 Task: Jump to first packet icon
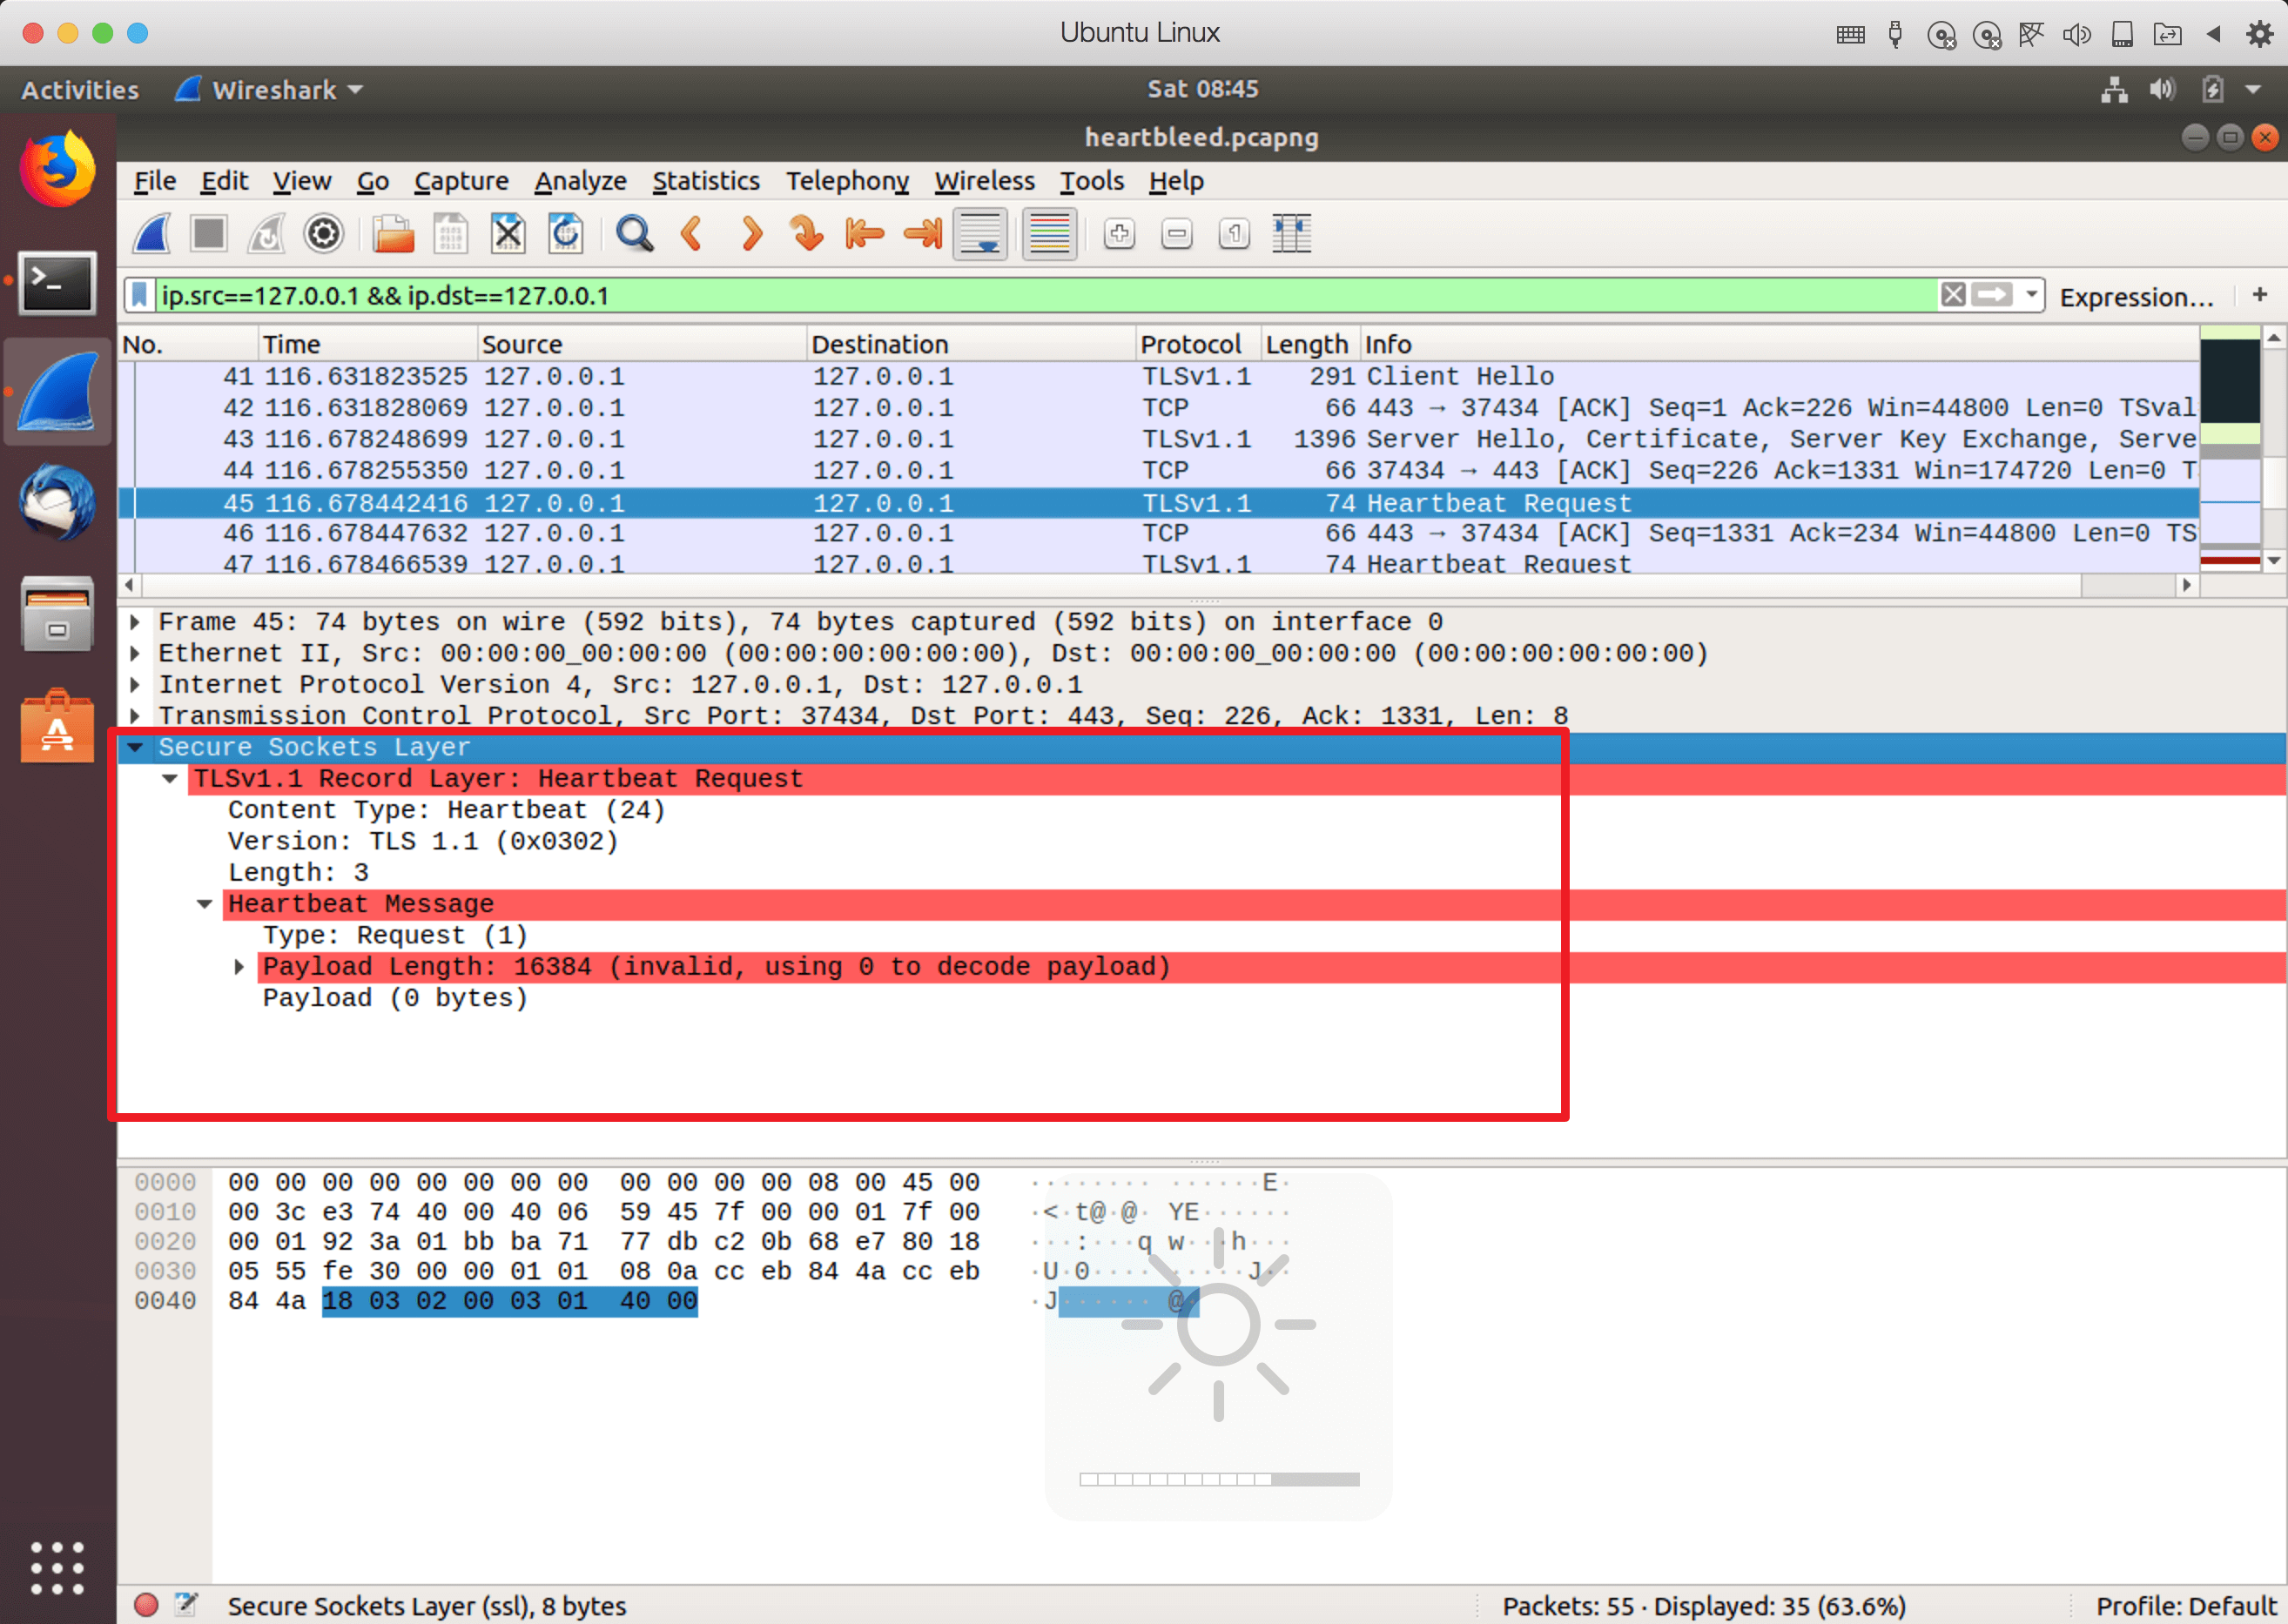[865, 235]
